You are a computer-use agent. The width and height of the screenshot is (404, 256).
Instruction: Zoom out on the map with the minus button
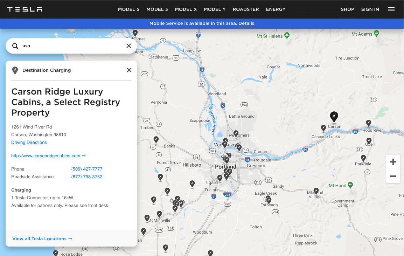pos(393,177)
